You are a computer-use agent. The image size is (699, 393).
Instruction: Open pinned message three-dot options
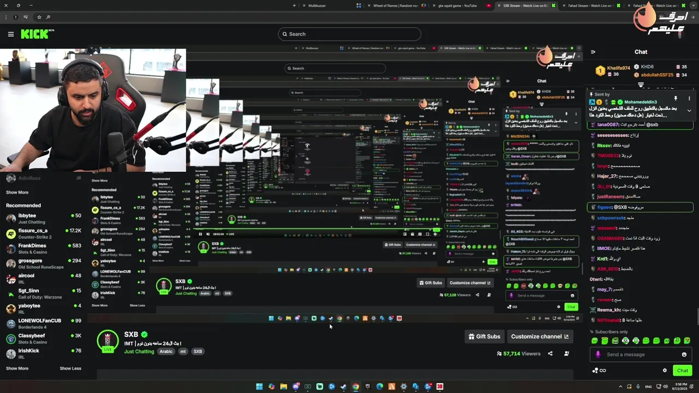point(689,98)
